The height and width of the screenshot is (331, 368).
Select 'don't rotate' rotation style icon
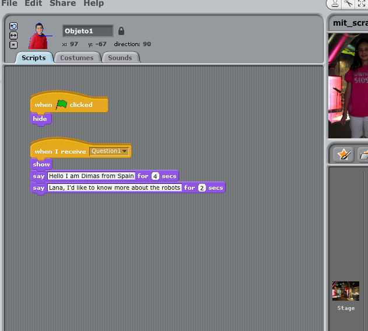pyautogui.click(x=13, y=44)
